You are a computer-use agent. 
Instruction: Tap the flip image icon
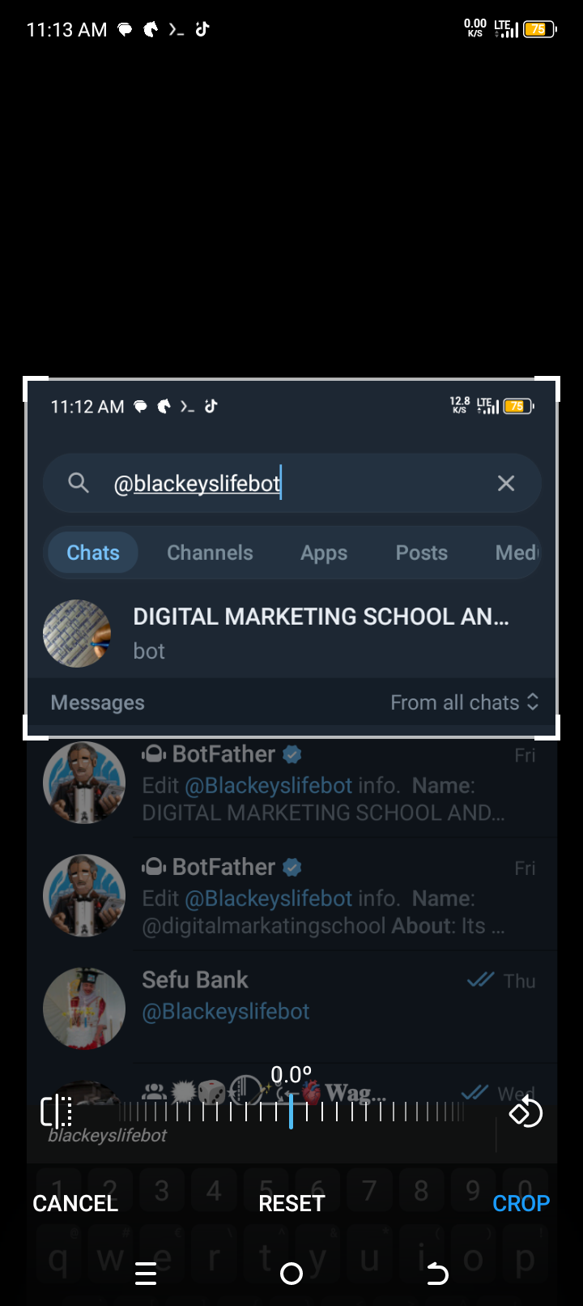[x=57, y=1112]
